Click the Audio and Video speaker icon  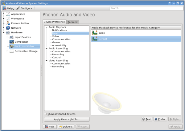pyautogui.click(x=12, y=46)
